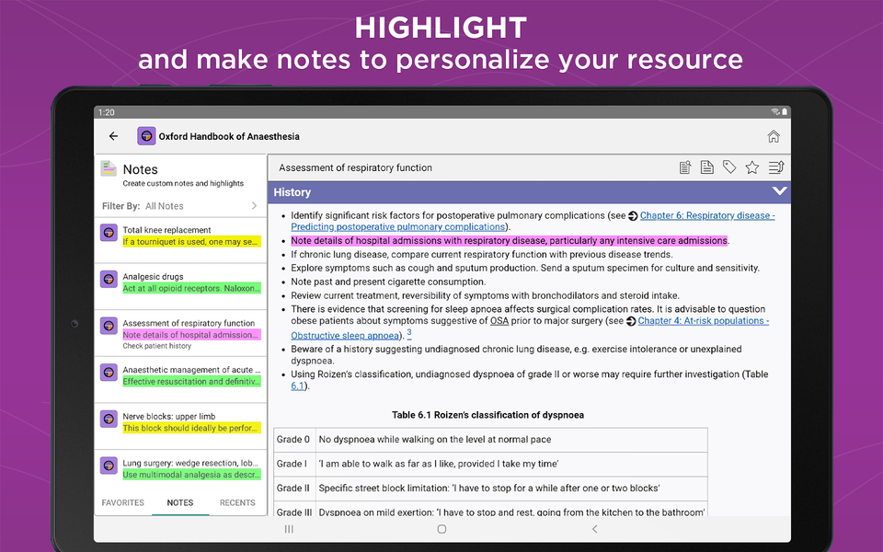Select the pink highlighted hospital admissions sentence
The height and width of the screenshot is (552, 883).
pos(509,240)
